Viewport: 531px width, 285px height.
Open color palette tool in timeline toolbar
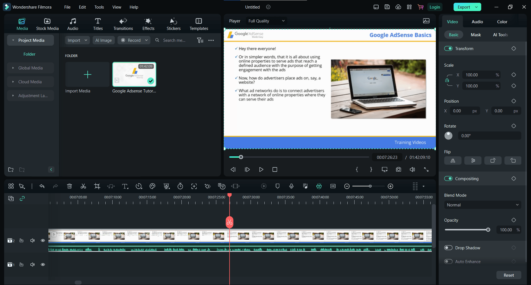point(152,186)
